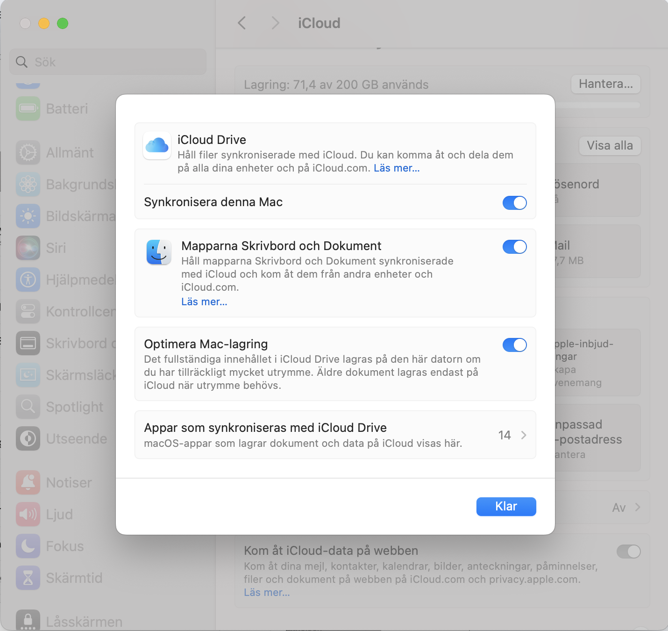This screenshot has height=631, width=668.
Task: Open Utseende appearance icon
Action: (28, 438)
